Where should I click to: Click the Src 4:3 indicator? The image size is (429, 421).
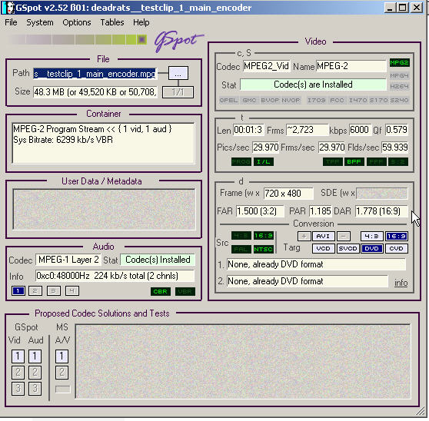(x=241, y=236)
